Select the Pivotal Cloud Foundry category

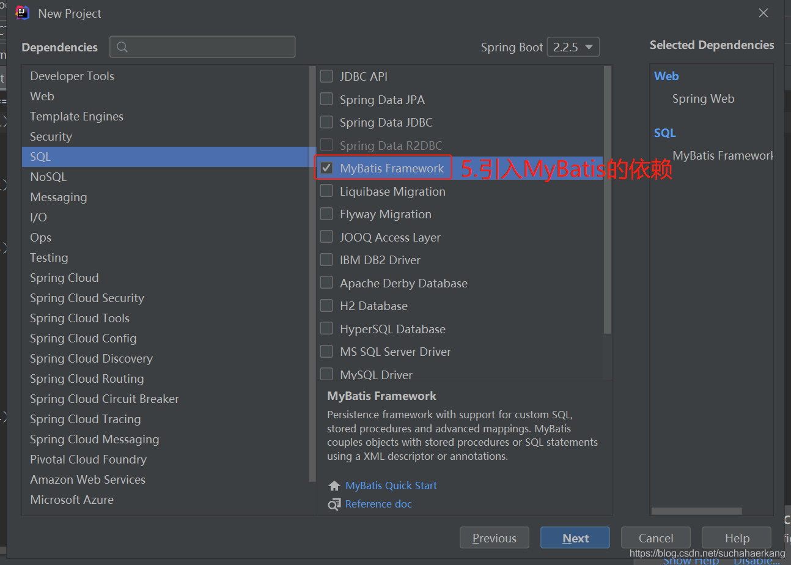point(166,459)
